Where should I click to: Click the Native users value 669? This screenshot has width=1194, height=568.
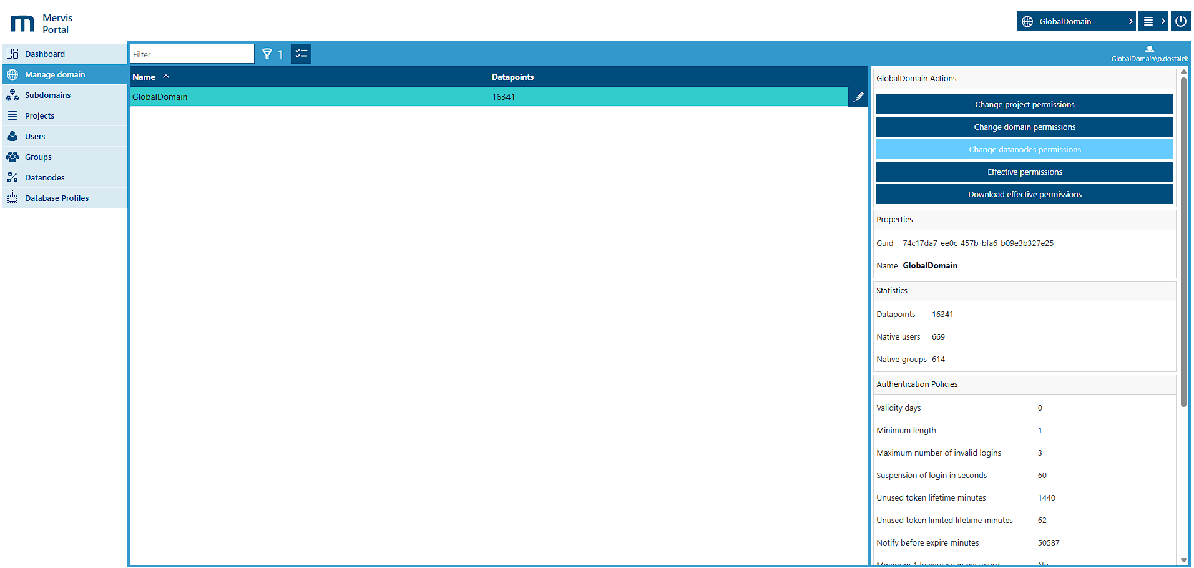point(938,336)
